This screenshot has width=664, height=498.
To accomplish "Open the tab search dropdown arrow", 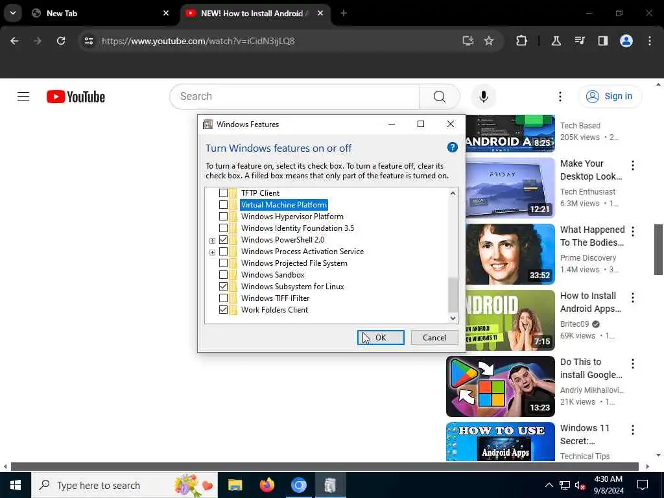I will pyautogui.click(x=13, y=13).
